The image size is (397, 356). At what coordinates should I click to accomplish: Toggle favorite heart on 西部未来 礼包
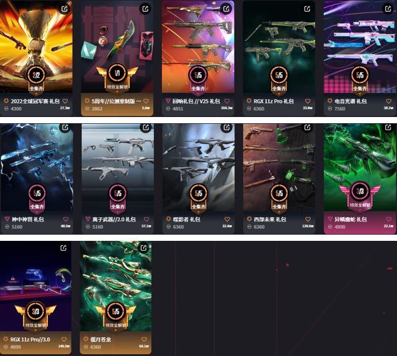pyautogui.click(x=308, y=219)
